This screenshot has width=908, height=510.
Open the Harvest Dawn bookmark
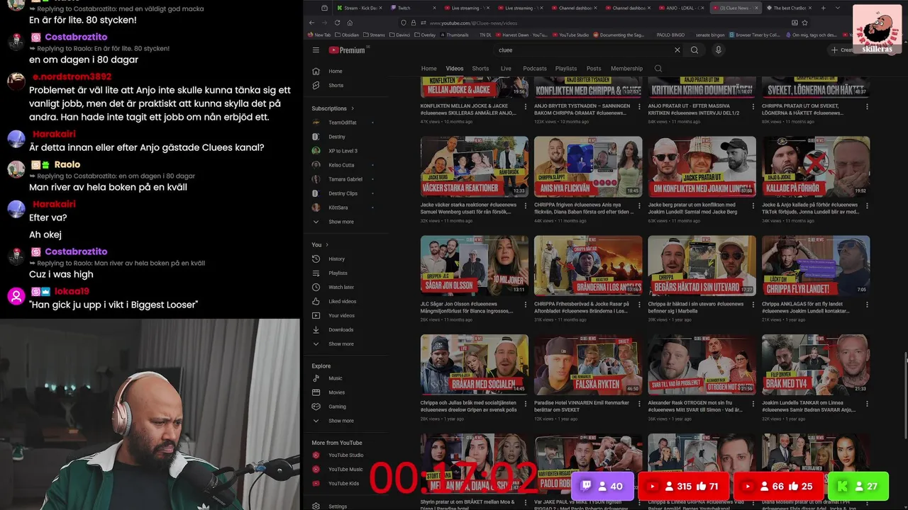click(x=523, y=35)
